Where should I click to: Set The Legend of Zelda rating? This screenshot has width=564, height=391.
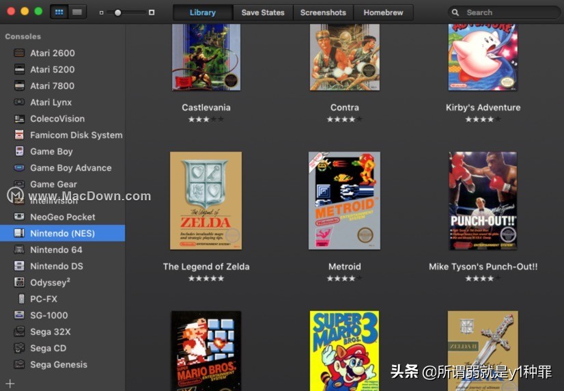206,278
